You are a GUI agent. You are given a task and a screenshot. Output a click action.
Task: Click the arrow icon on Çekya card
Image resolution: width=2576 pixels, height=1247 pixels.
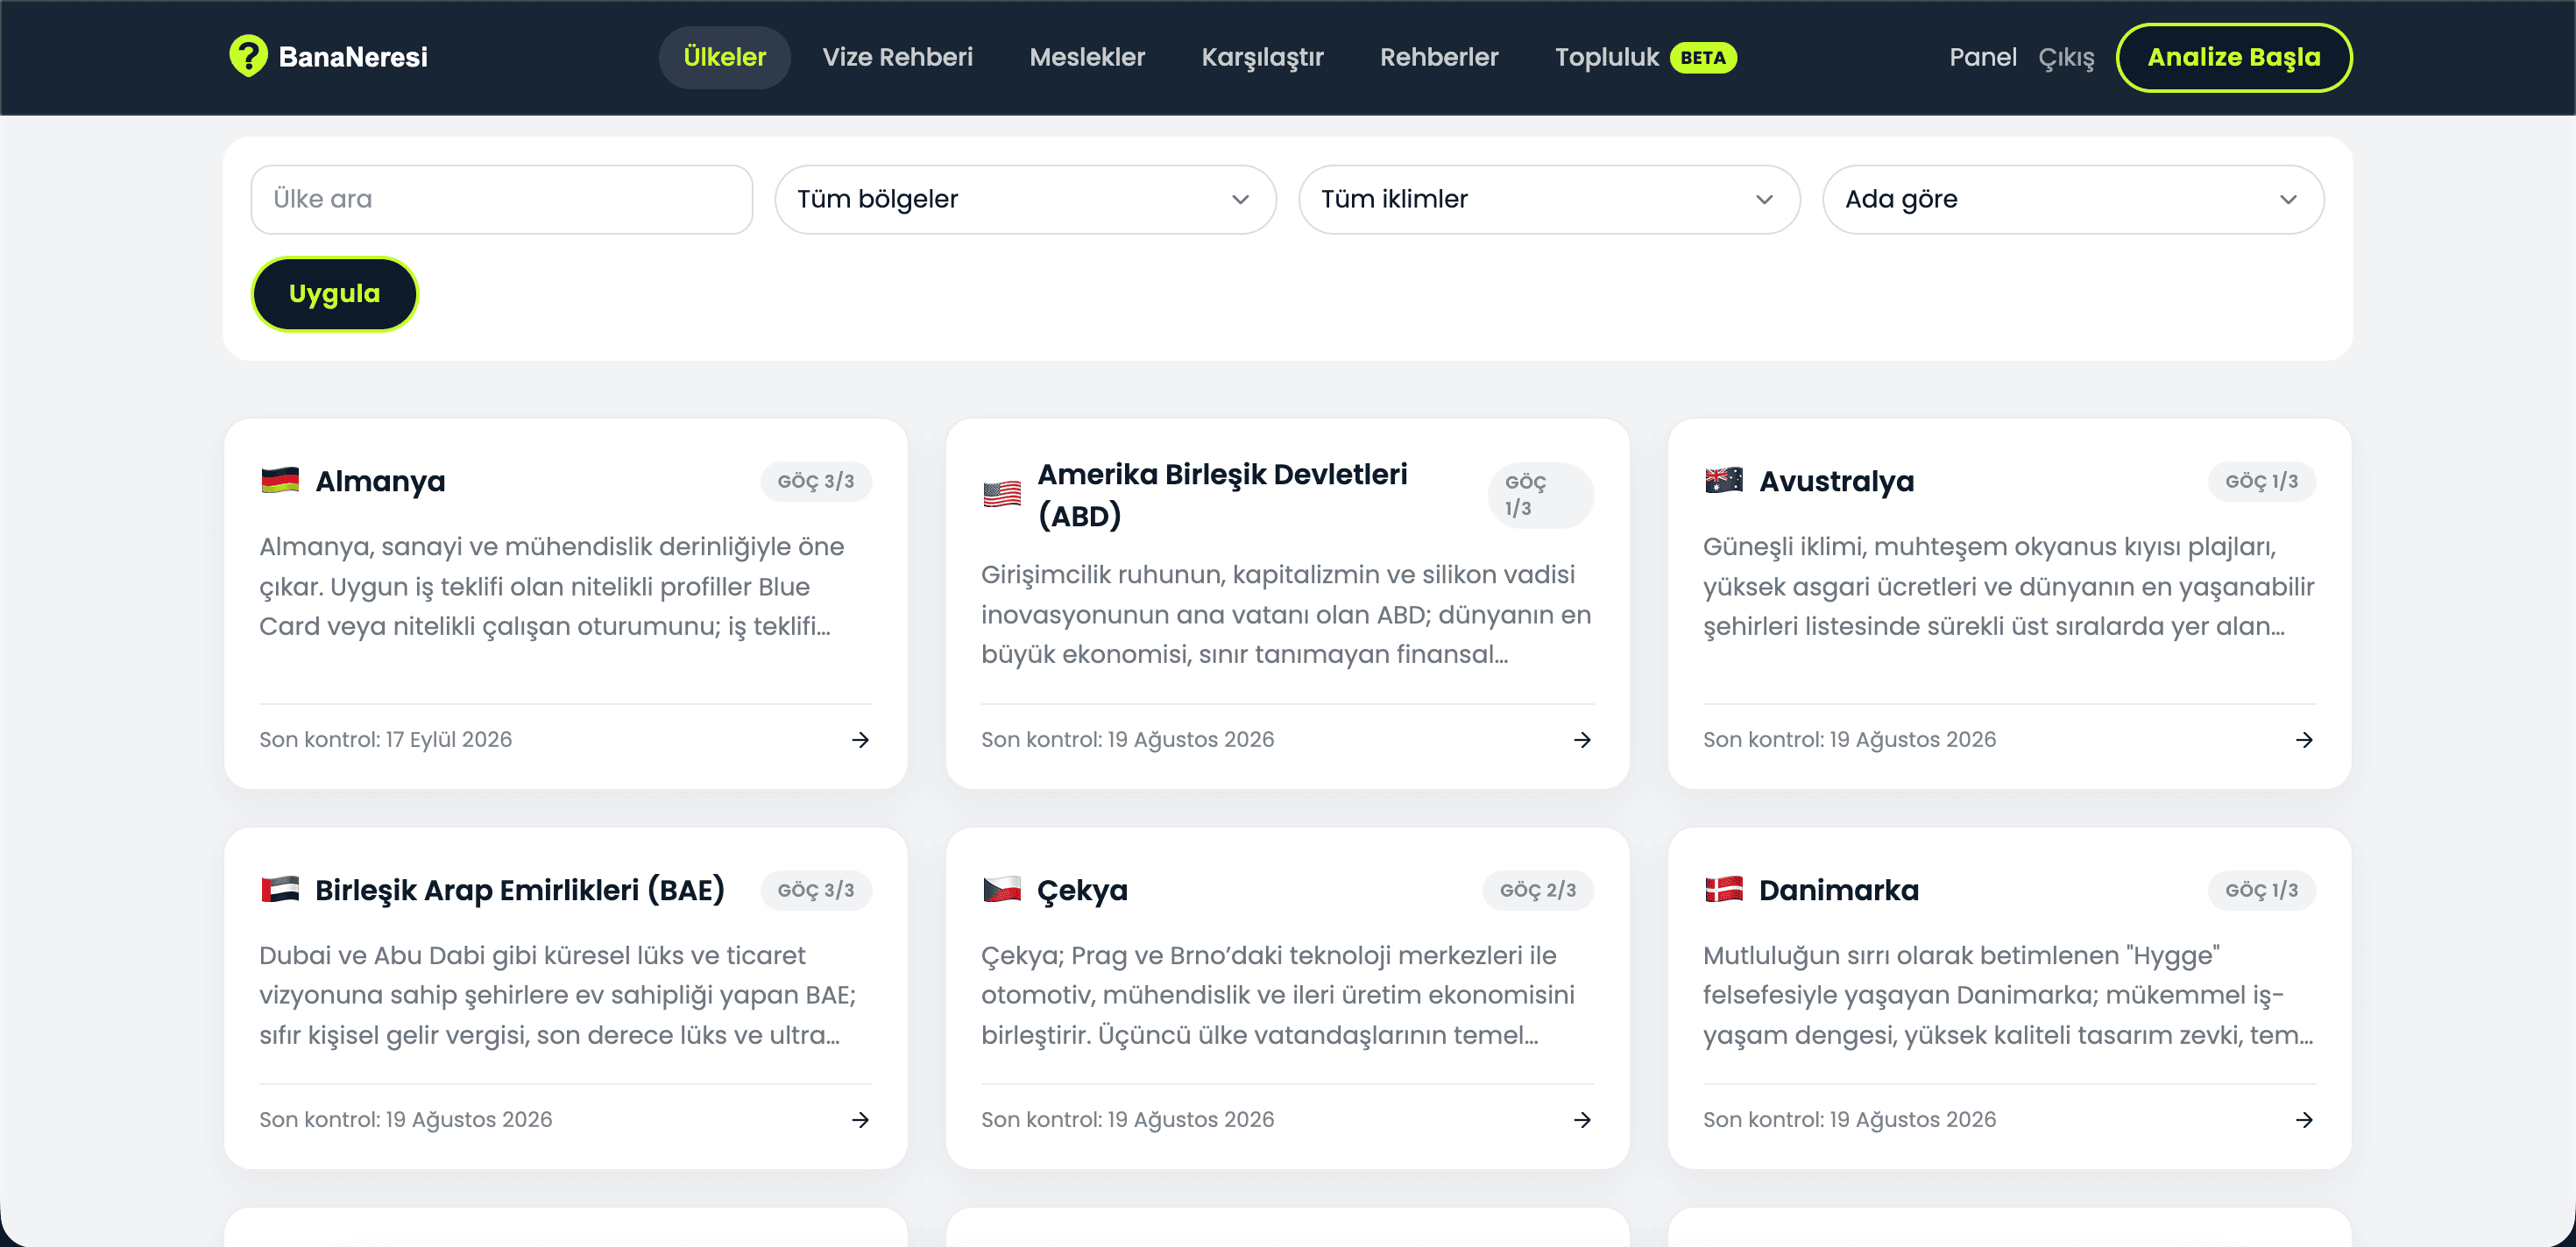(1582, 1119)
